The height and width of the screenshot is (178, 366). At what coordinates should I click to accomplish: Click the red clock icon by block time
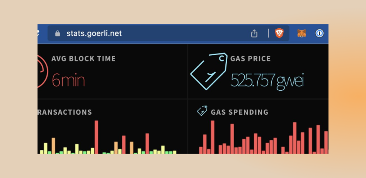click(43, 71)
